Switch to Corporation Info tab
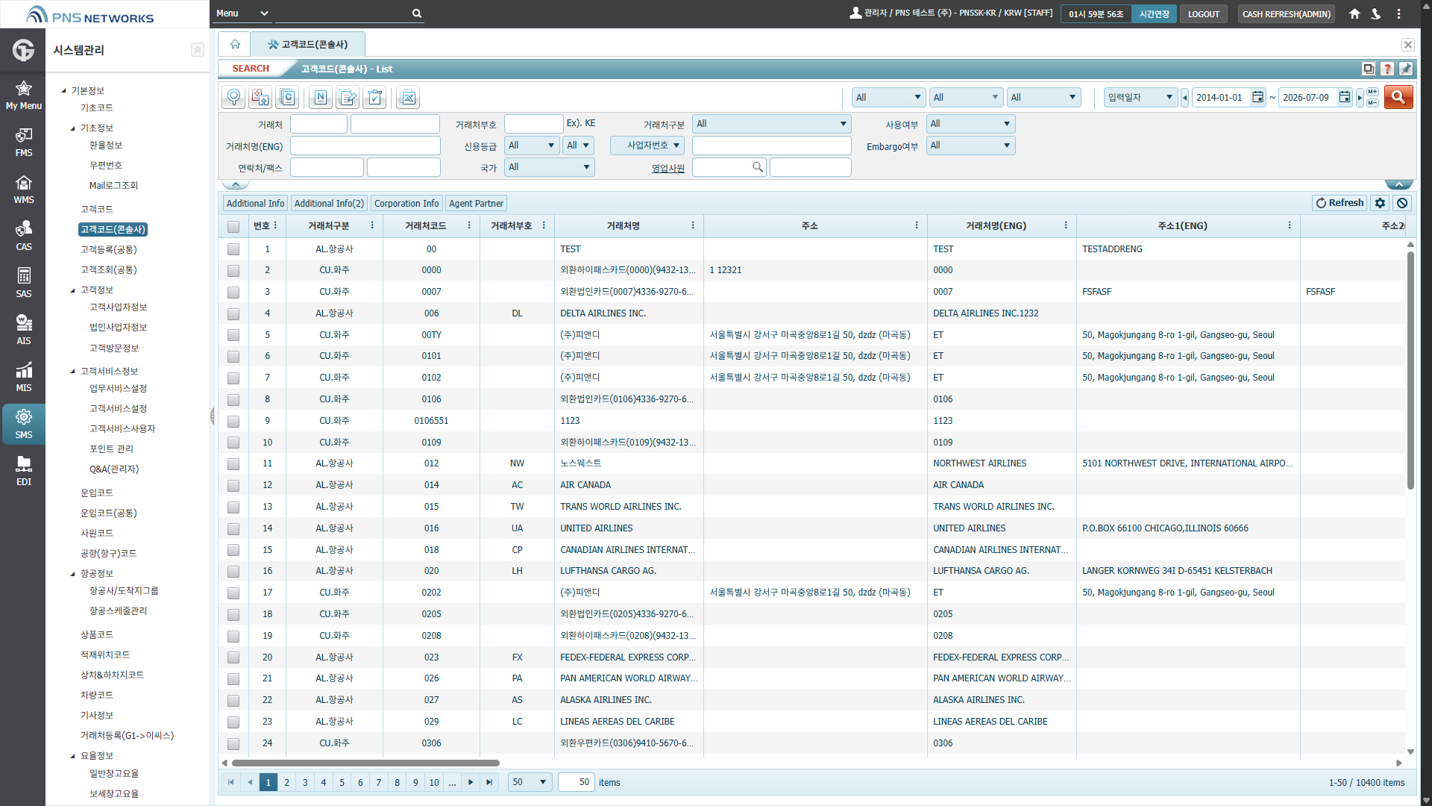This screenshot has width=1432, height=806. tap(406, 203)
